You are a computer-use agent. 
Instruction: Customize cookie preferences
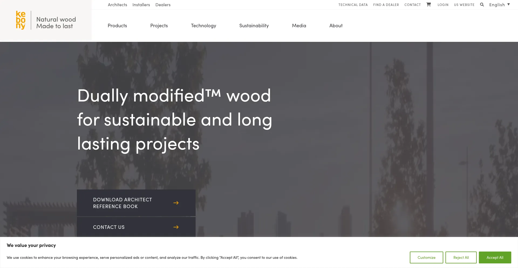426,257
